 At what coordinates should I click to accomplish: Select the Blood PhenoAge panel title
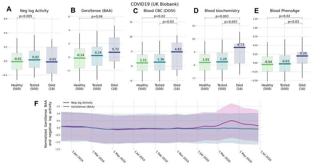point(284,11)
